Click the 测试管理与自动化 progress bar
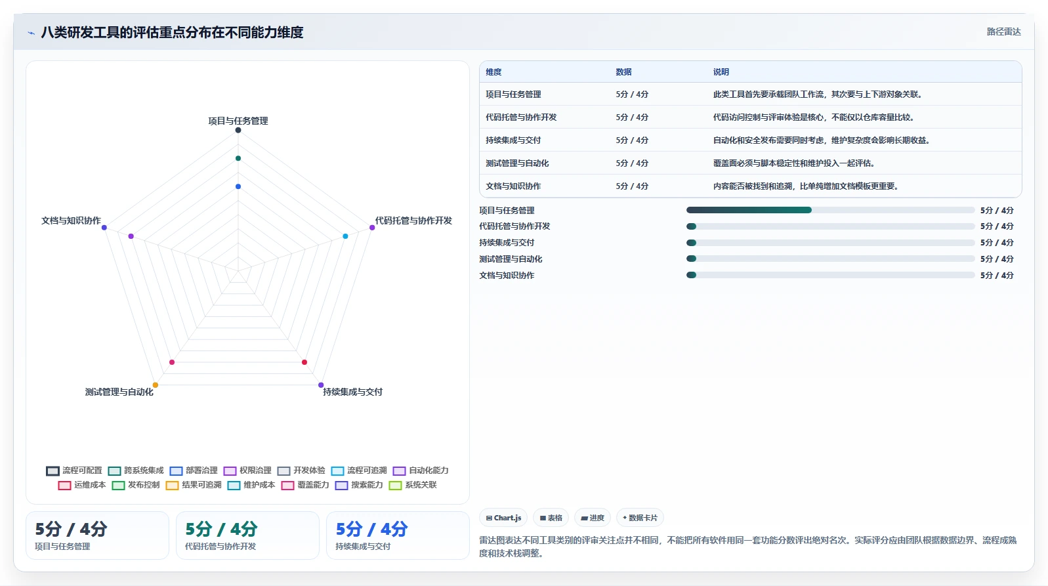 [x=830, y=259]
